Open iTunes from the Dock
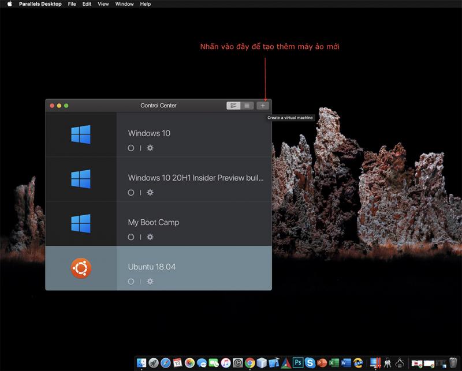 point(226,363)
